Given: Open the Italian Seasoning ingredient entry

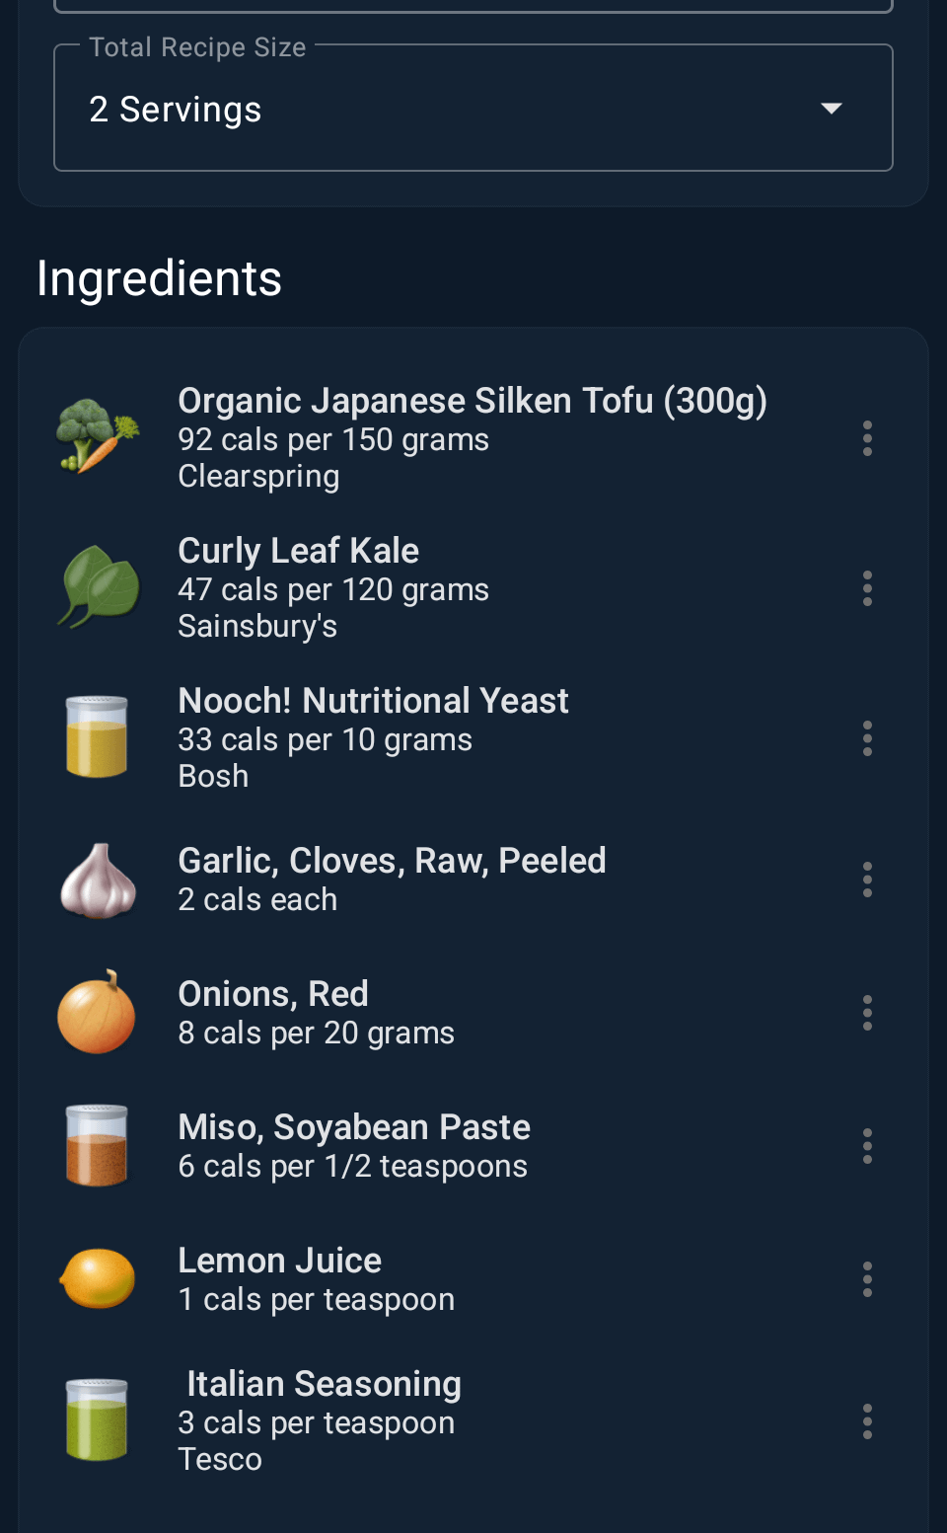Looking at the screenshot, I should pos(324,1384).
